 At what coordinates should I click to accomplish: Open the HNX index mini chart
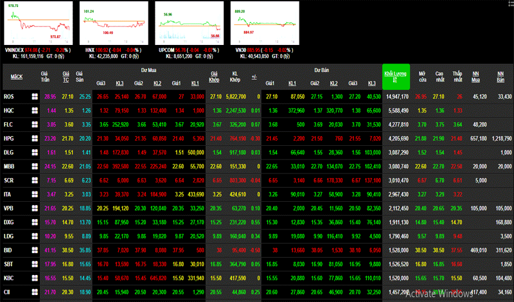(114, 23)
